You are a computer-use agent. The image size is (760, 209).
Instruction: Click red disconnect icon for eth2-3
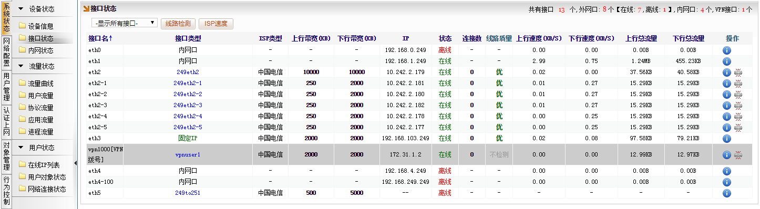pyautogui.click(x=738, y=105)
